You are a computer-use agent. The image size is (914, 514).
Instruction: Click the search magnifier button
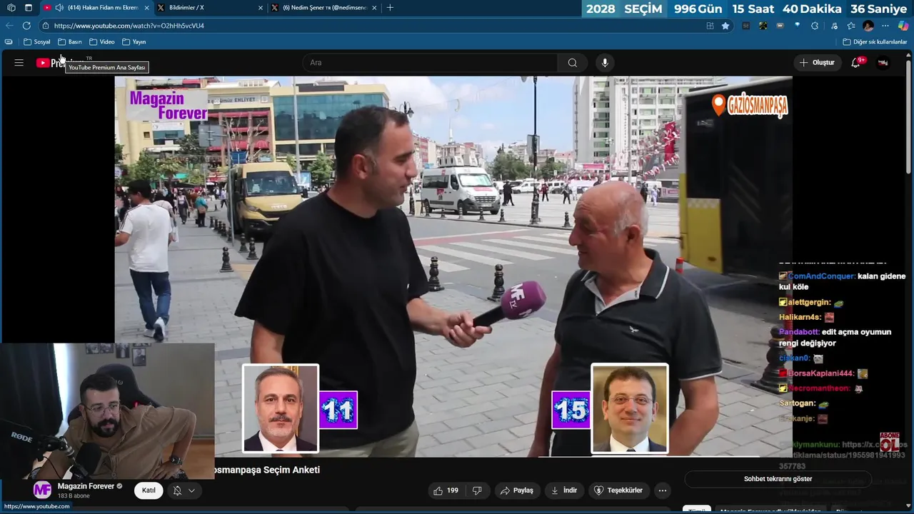click(573, 63)
